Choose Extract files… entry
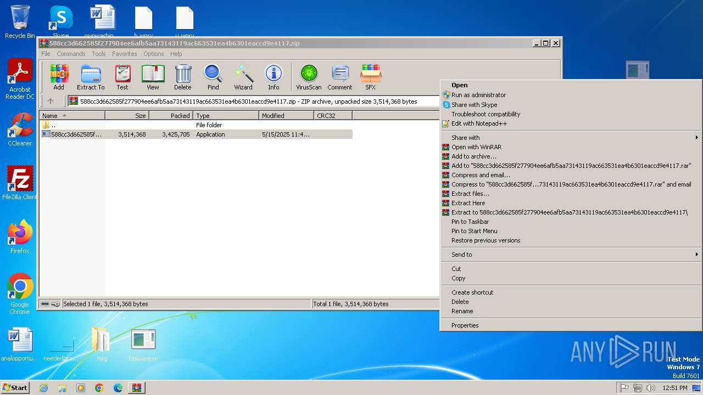The height and width of the screenshot is (395, 703). [571, 194]
